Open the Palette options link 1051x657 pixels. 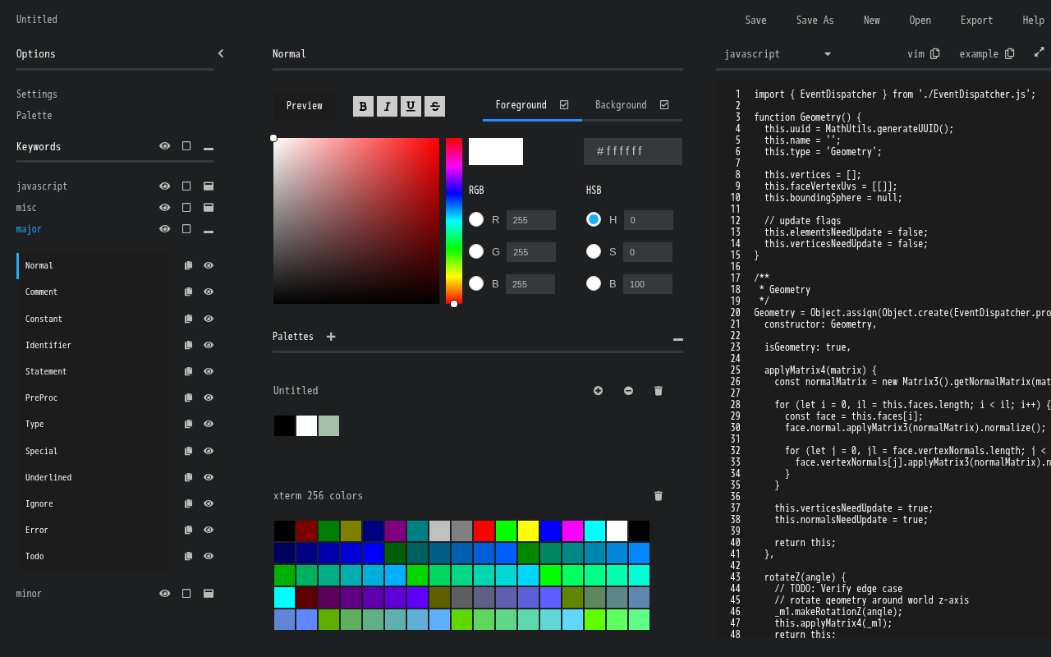click(34, 116)
